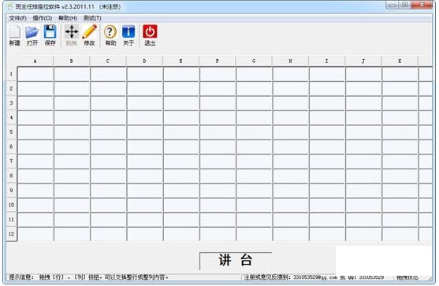Screen dimensions: 439x286
Task: Click column header F
Action: tap(218, 61)
